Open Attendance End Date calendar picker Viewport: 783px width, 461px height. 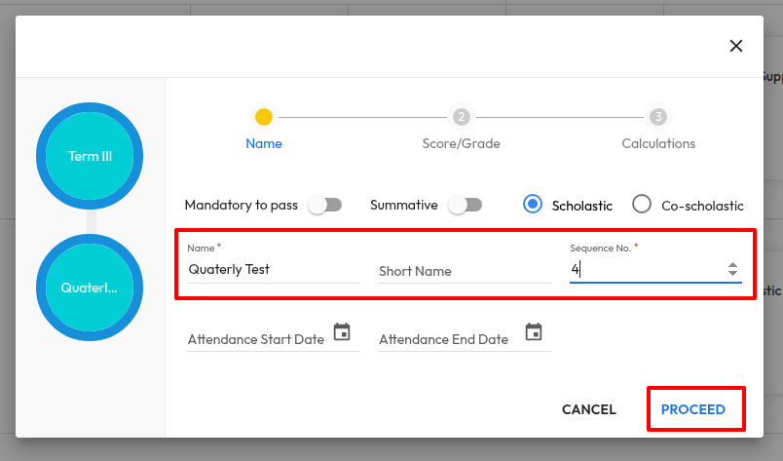[x=534, y=332]
